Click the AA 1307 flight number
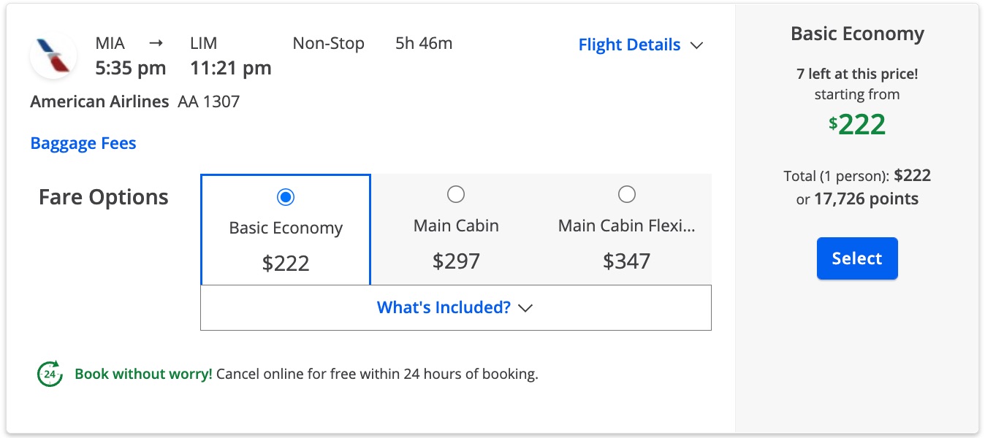Viewport: 985px width, 438px height. [x=209, y=101]
